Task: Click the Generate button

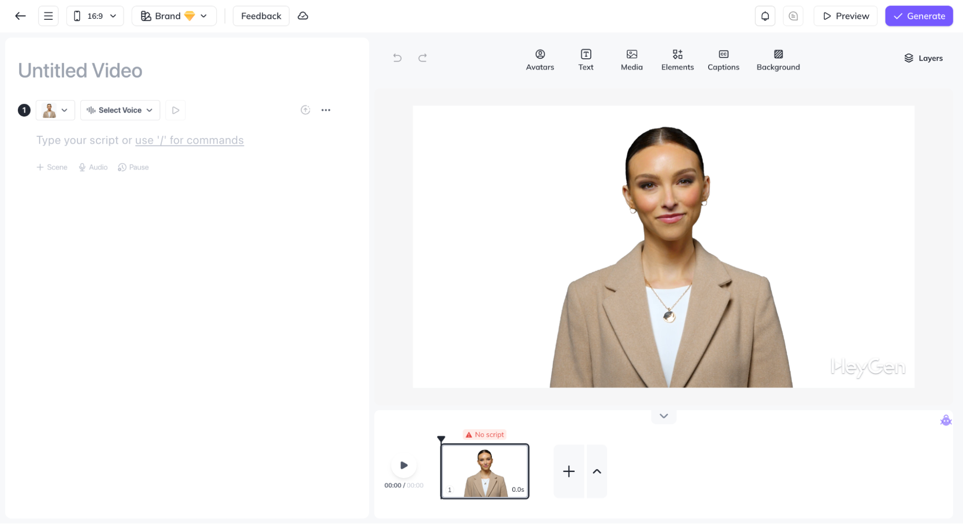Action: (x=918, y=15)
